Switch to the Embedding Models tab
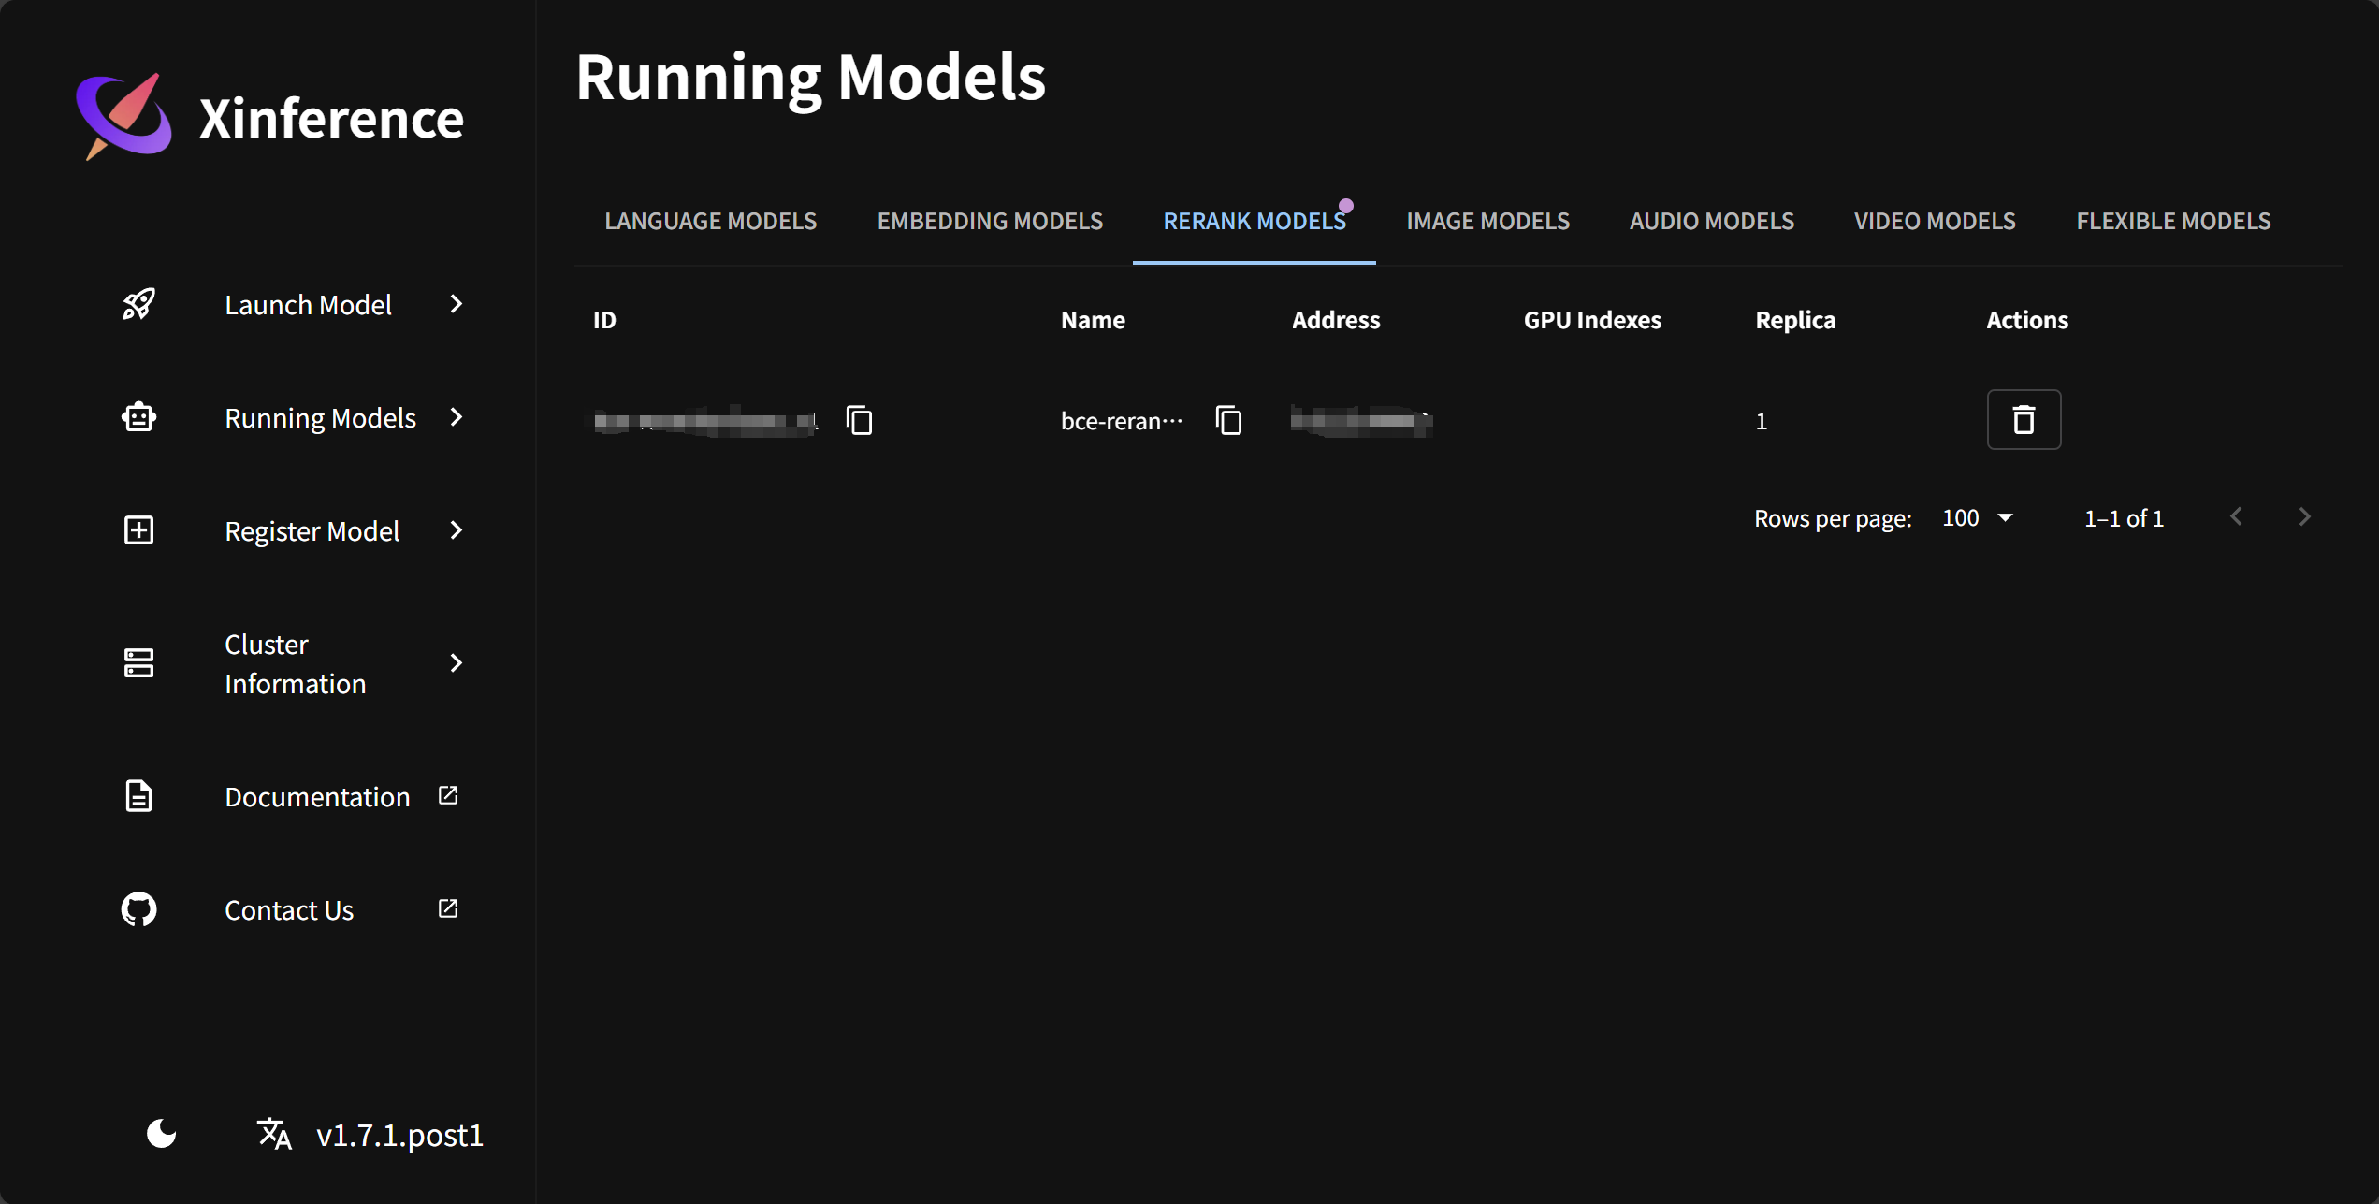 (x=990, y=221)
